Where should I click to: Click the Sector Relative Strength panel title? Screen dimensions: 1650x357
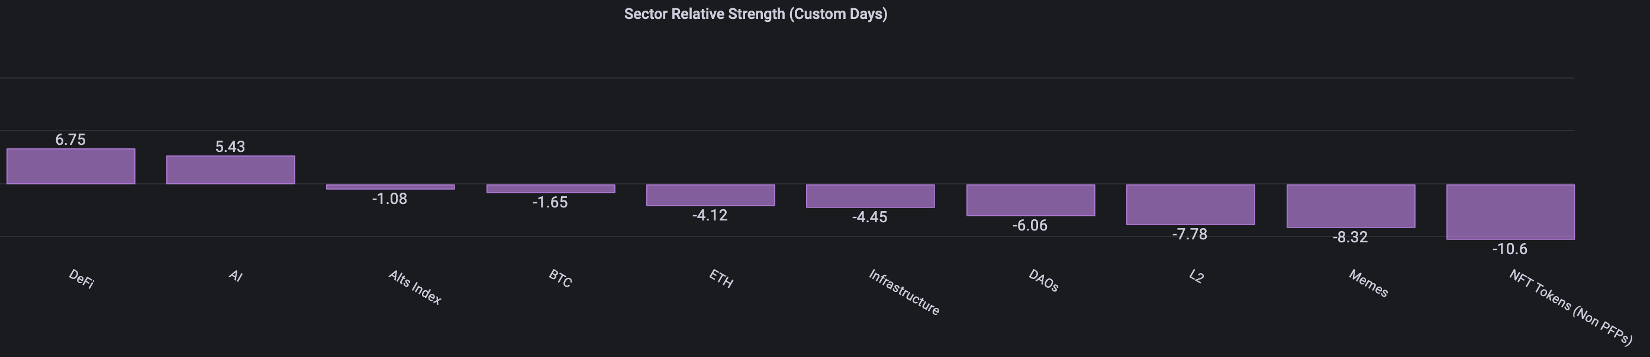coord(755,14)
